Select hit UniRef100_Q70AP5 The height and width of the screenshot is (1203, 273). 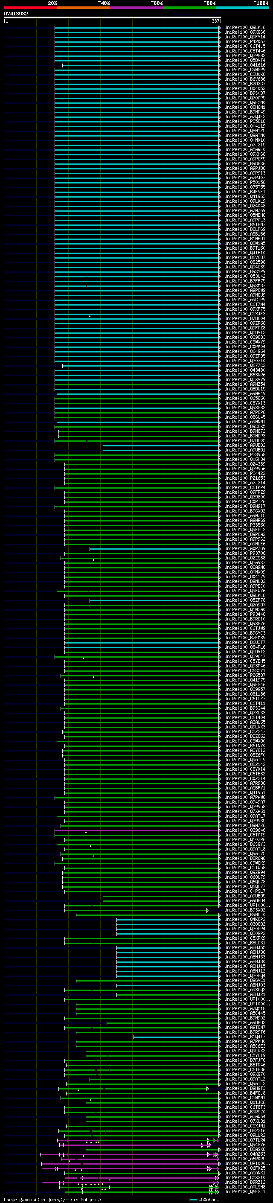click(245, 98)
